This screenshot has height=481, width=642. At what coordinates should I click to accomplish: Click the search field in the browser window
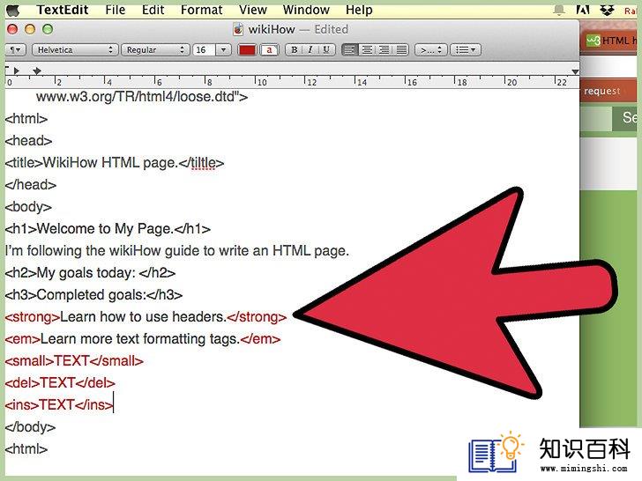(596, 119)
